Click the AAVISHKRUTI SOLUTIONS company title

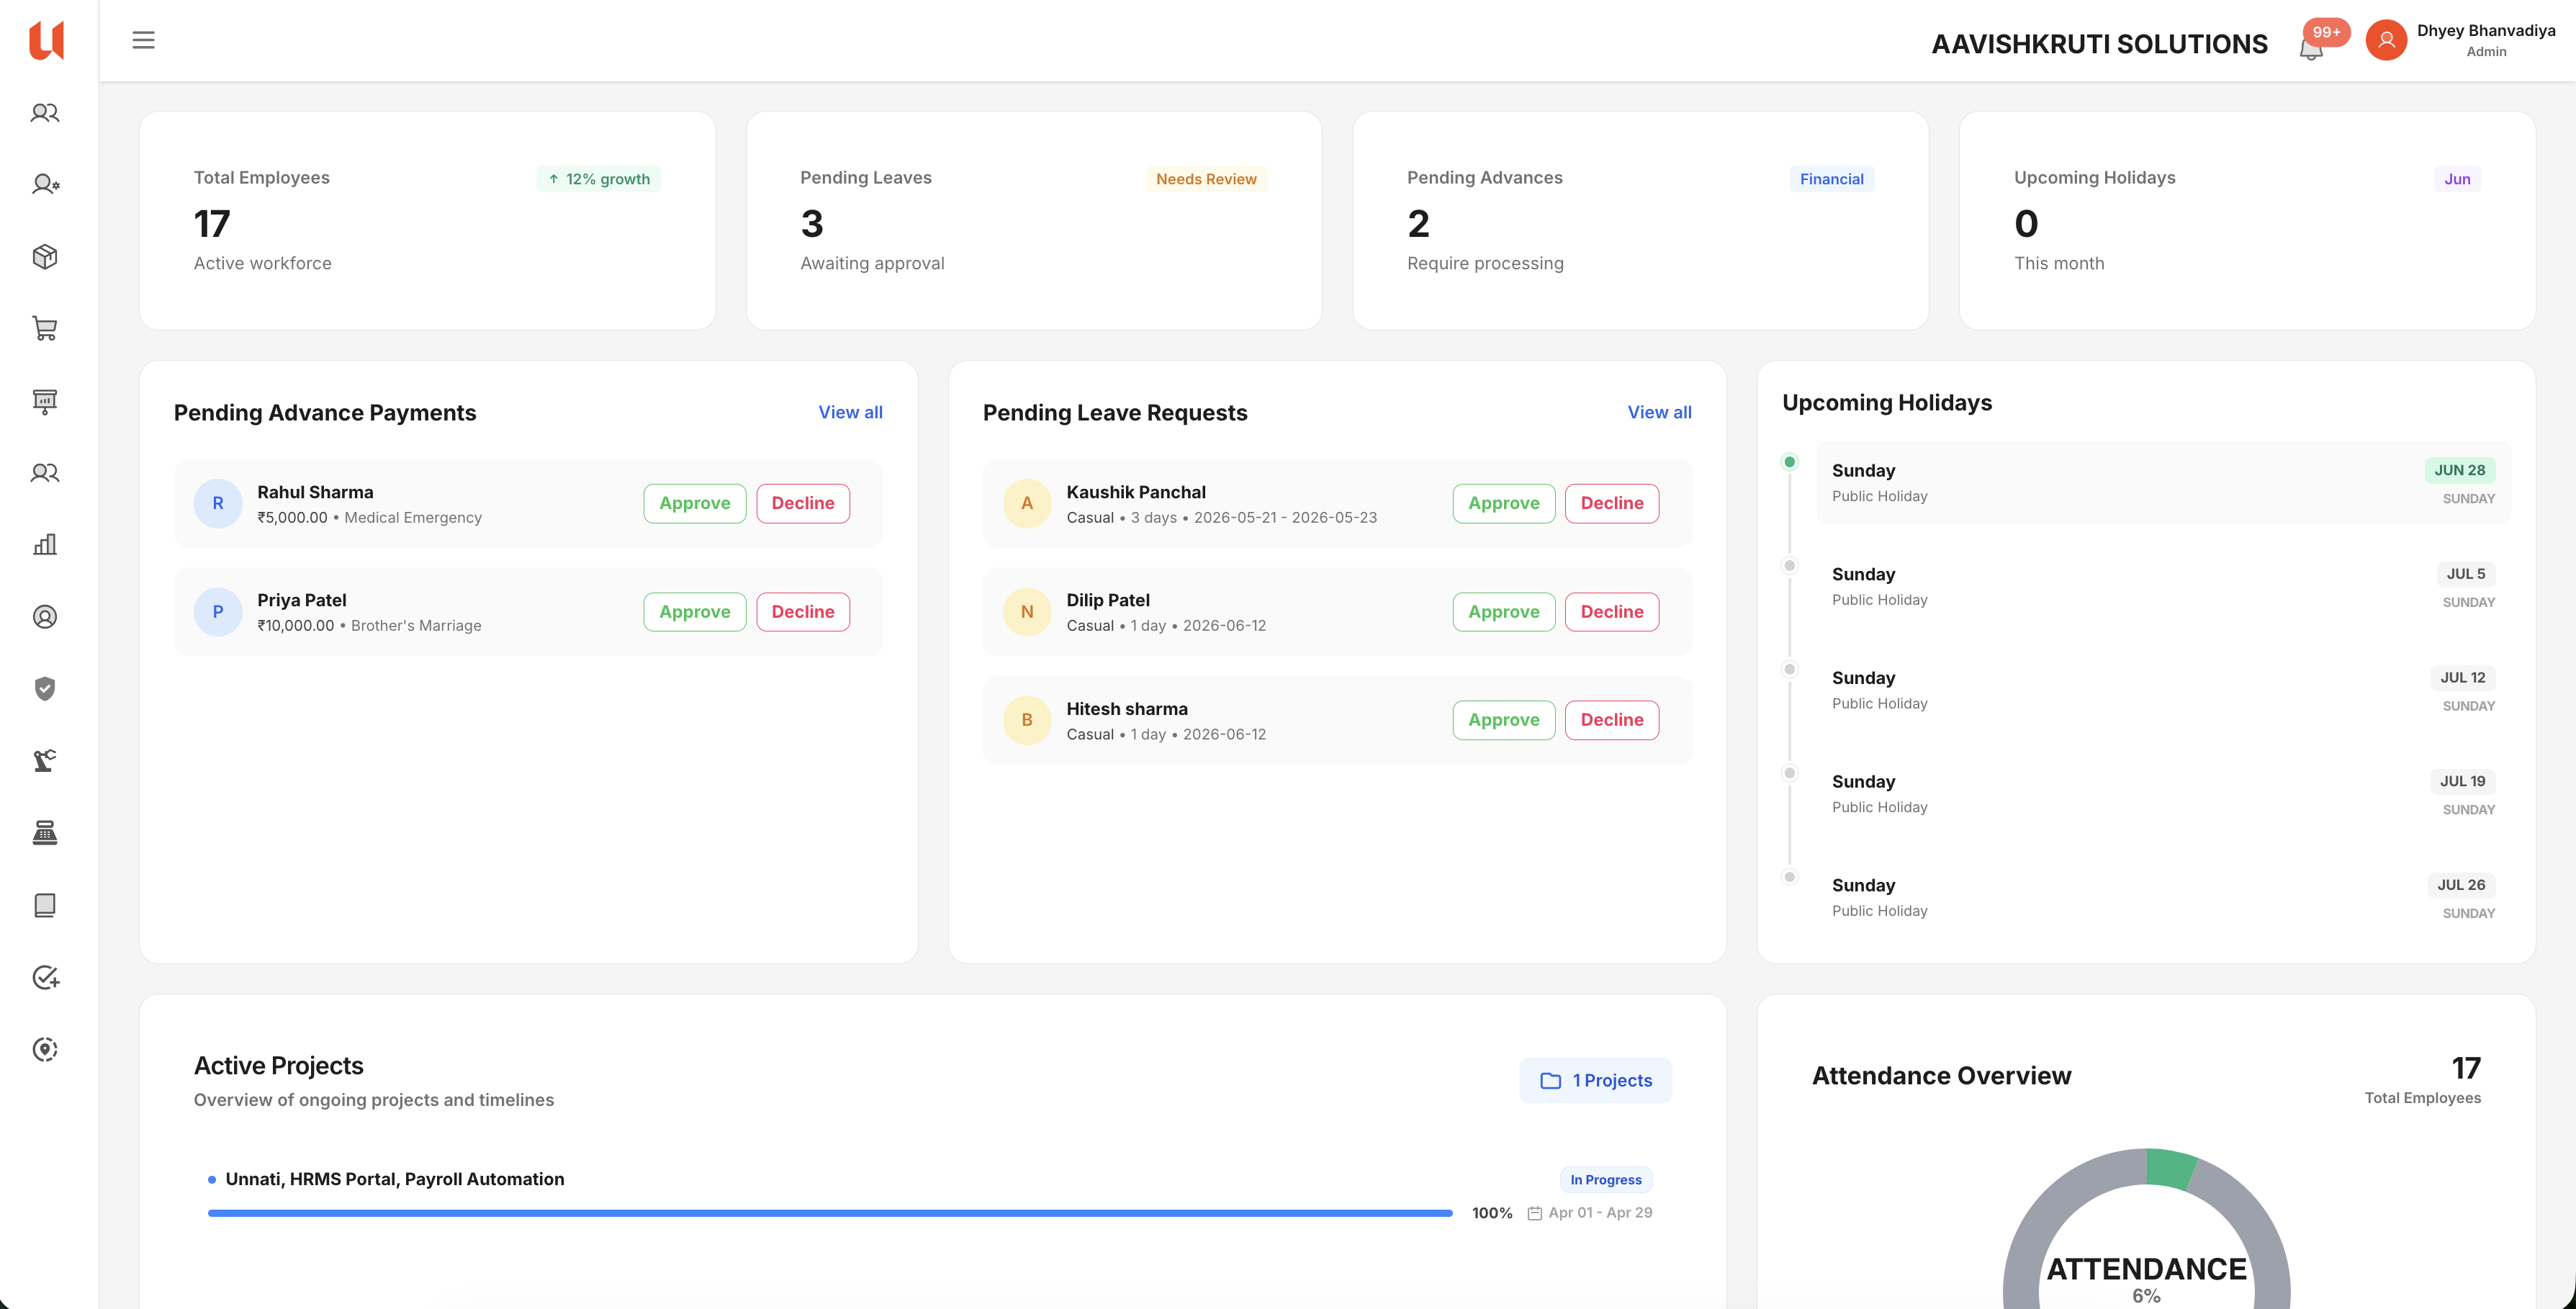tap(2099, 44)
